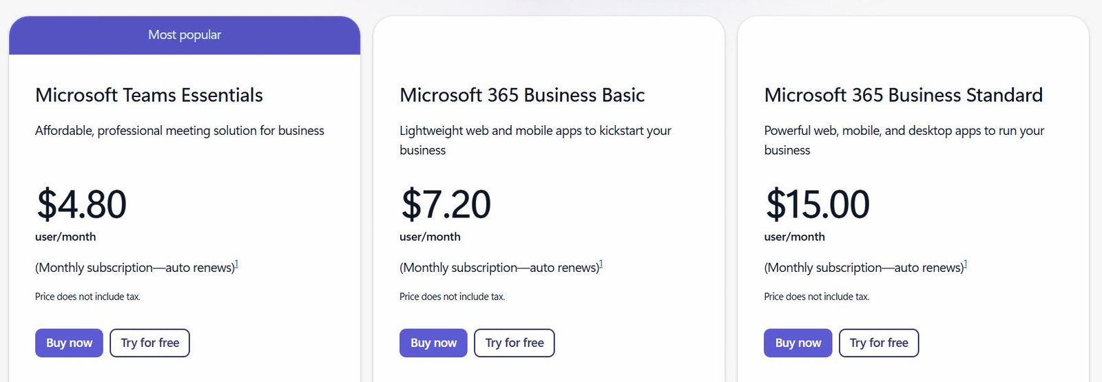Click the Business Standard desktop apps description
This screenshot has height=382, width=1102.
(904, 140)
